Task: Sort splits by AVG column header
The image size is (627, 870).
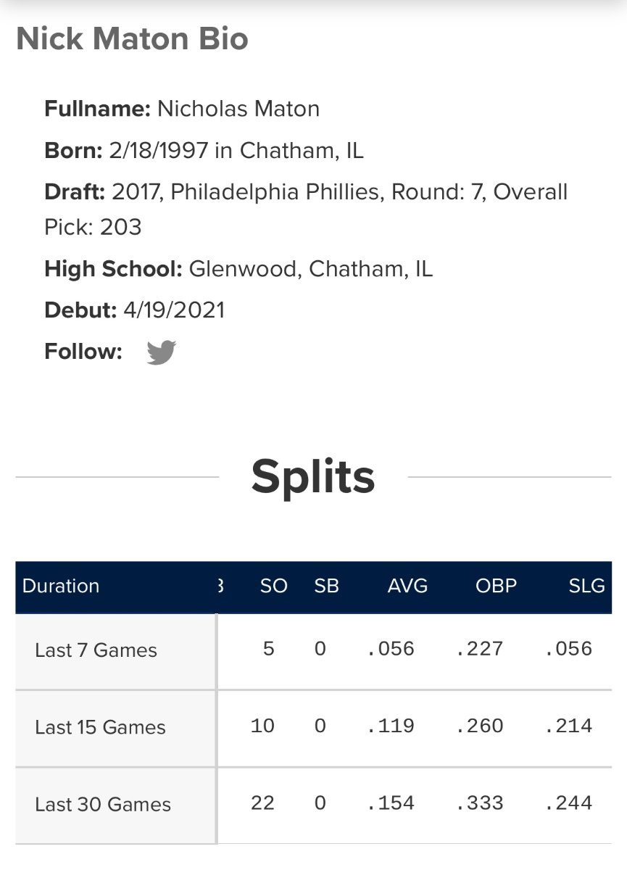Action: (407, 586)
